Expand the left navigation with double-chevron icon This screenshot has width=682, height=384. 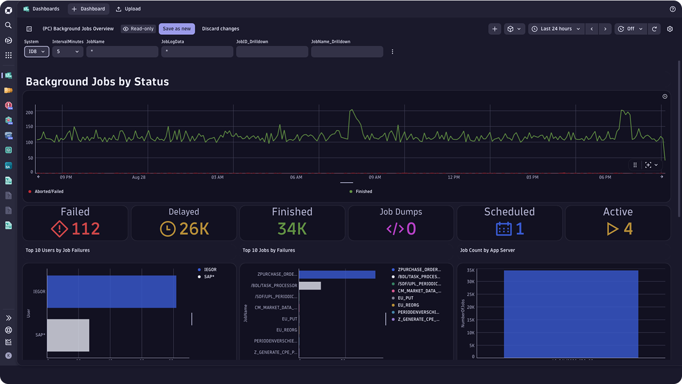point(8,318)
